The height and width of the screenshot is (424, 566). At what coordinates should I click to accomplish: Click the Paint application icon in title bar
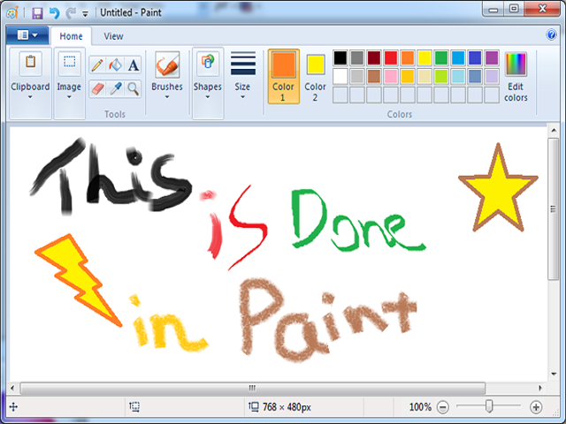[x=12, y=13]
